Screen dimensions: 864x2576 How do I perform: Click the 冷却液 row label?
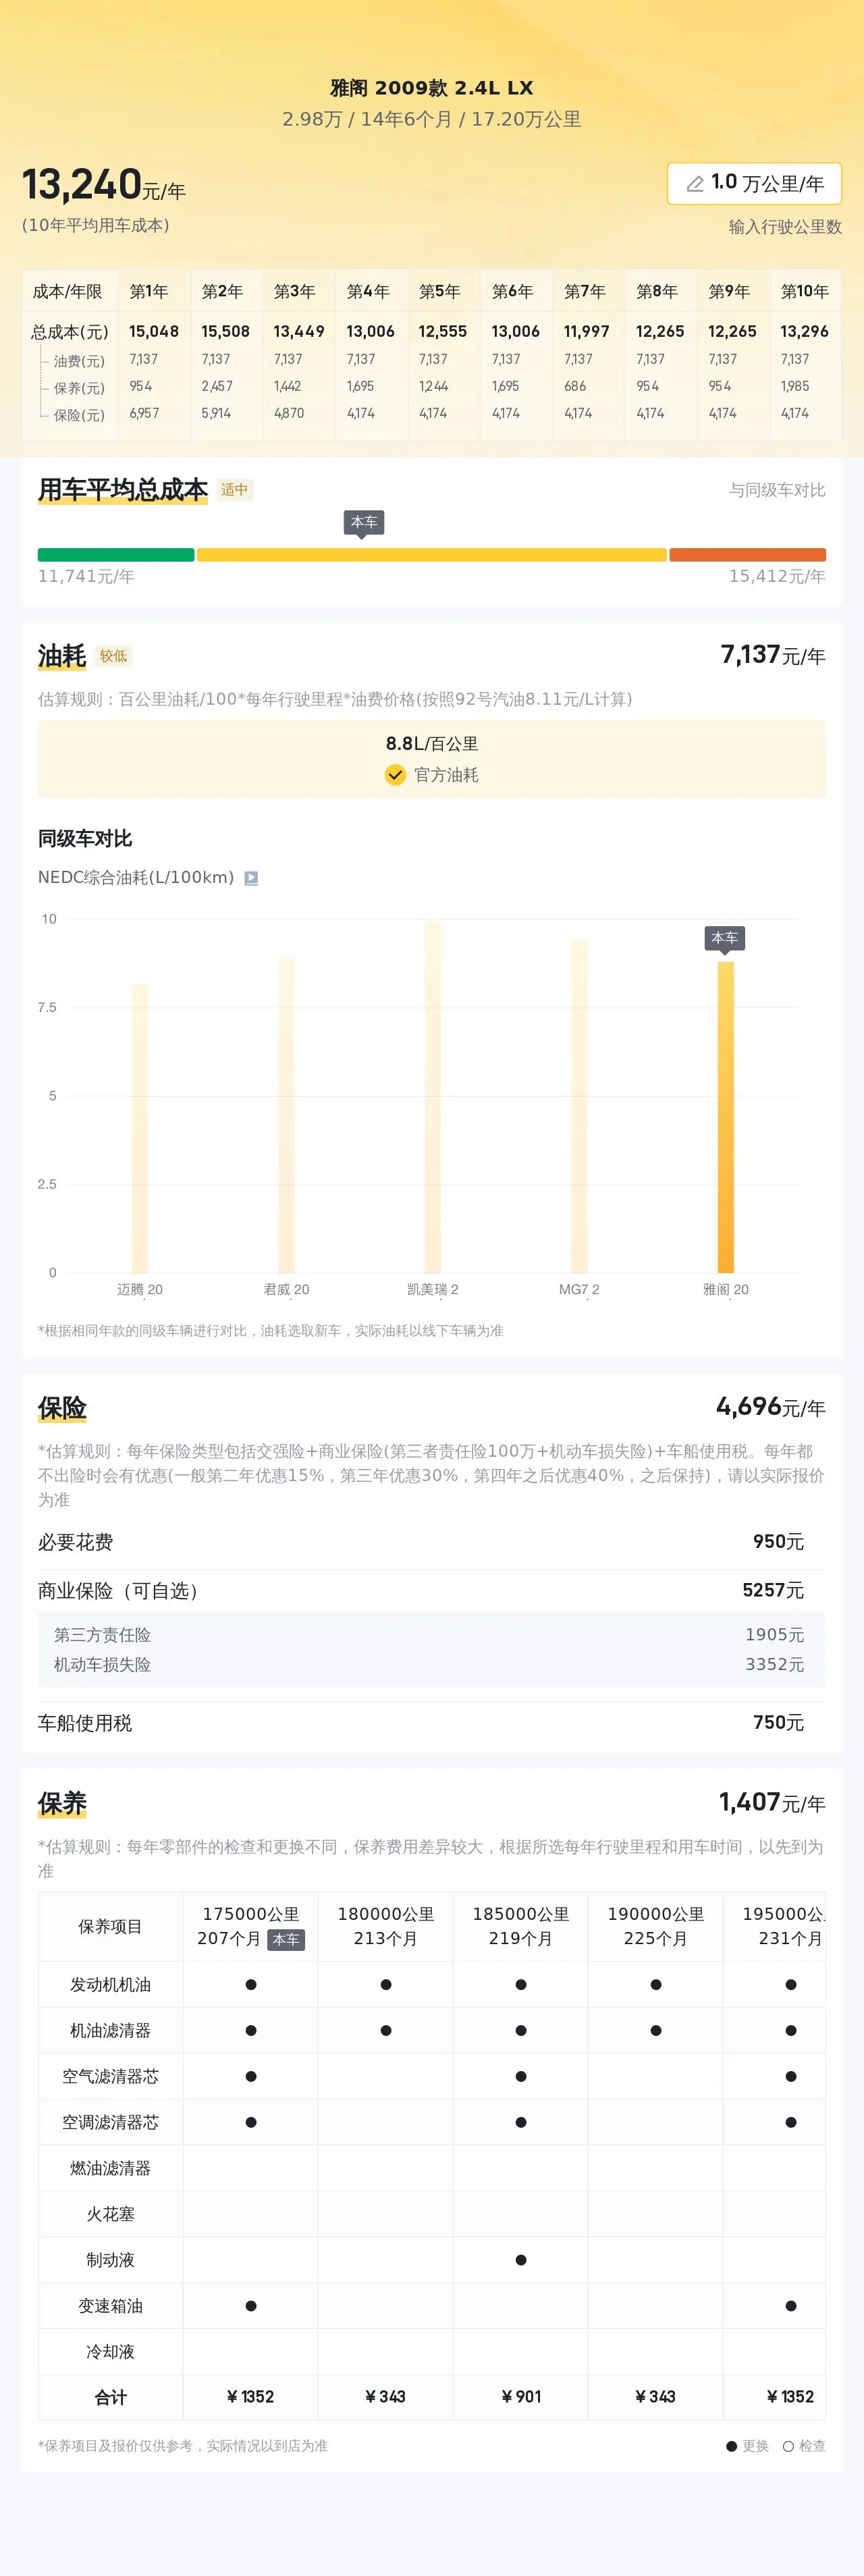(x=110, y=2352)
